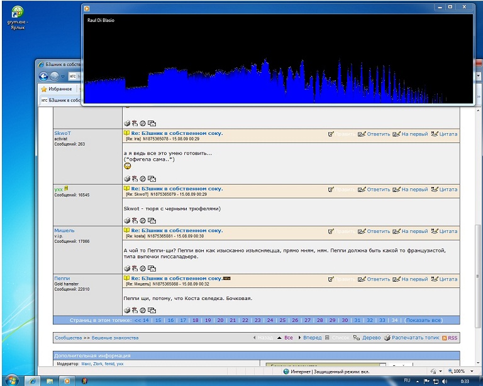Click the RU language indicator in taskbar
This screenshot has height=386, width=483.
click(407, 380)
